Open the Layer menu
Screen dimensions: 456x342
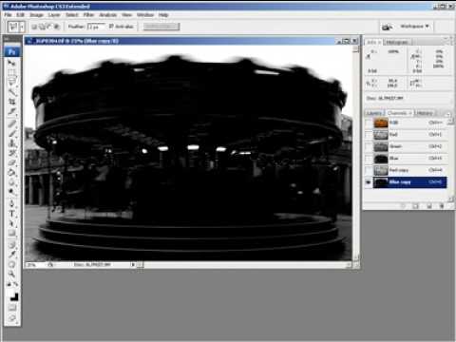(x=54, y=15)
